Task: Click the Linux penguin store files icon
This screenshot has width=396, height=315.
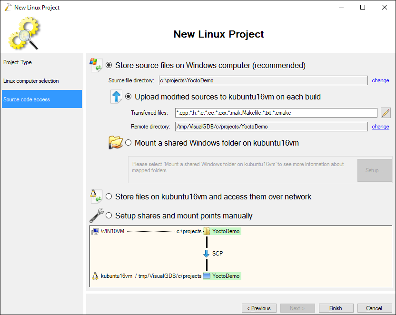Action: (97, 196)
